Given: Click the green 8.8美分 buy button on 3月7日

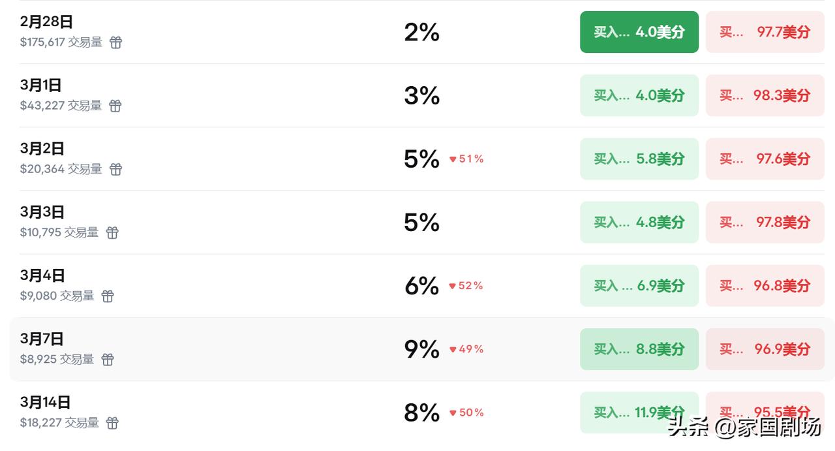Looking at the screenshot, I should [639, 349].
